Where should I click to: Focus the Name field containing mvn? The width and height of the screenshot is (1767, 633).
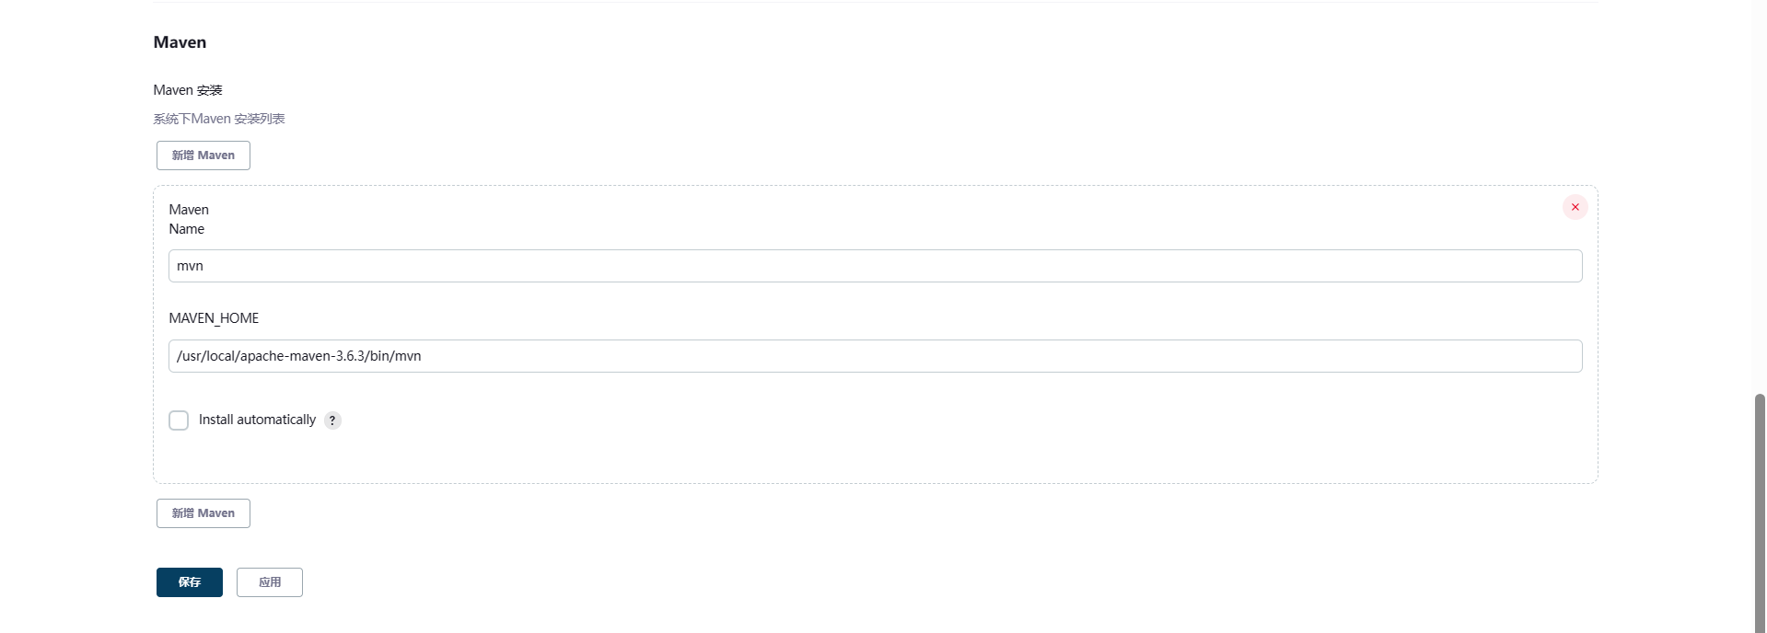pos(875,266)
